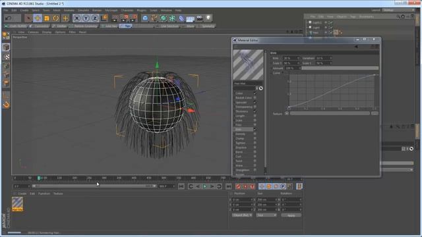The height and width of the screenshot is (237, 422).
Task: Select the Live Selection arrow tool
Action: [x=28, y=18]
